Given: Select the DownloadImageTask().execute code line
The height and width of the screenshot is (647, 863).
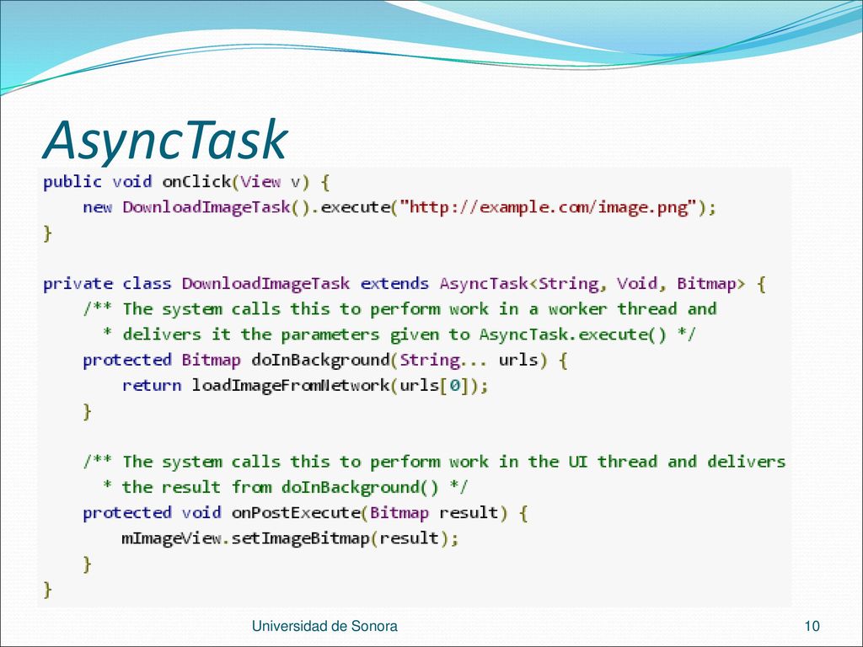Looking at the screenshot, I should point(399,208).
